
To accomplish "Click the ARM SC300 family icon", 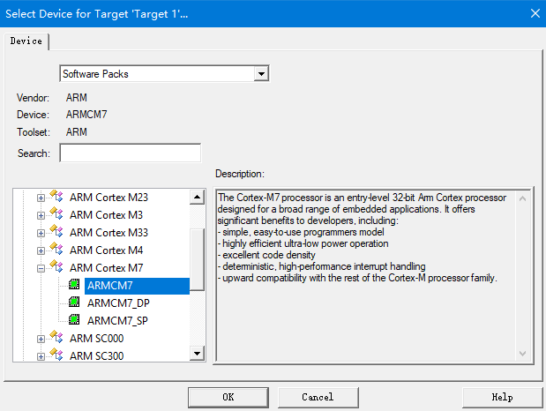I will [56, 355].
